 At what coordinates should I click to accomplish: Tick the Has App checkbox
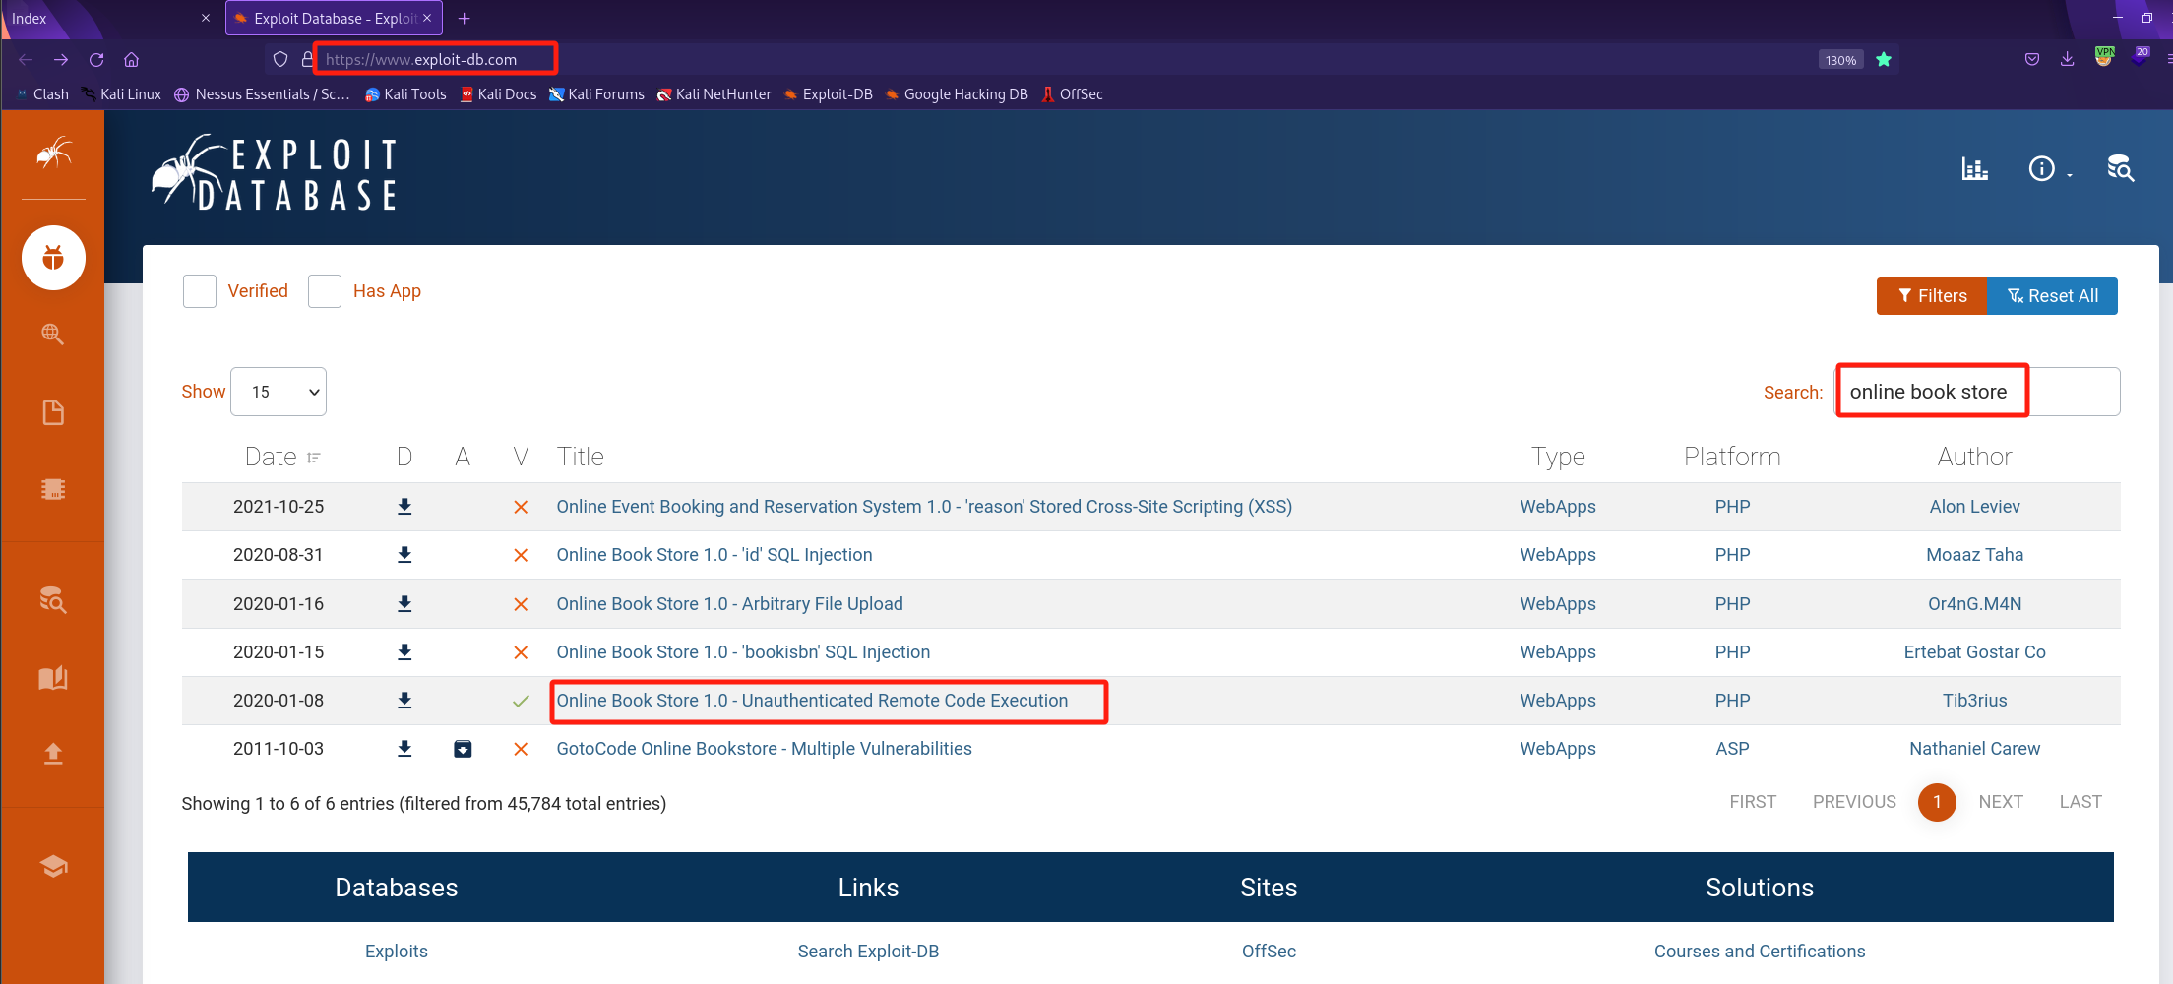(325, 291)
